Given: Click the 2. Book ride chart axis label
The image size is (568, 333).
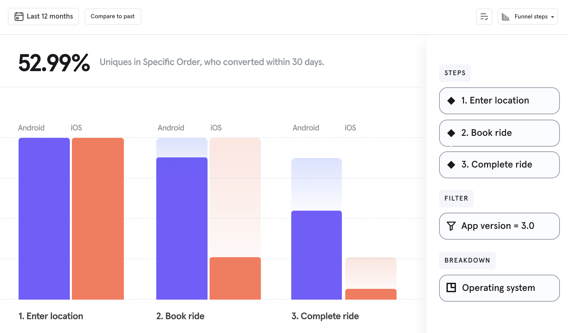Looking at the screenshot, I should 180,316.
